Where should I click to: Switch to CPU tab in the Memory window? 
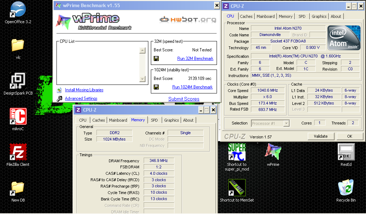coord(83,120)
